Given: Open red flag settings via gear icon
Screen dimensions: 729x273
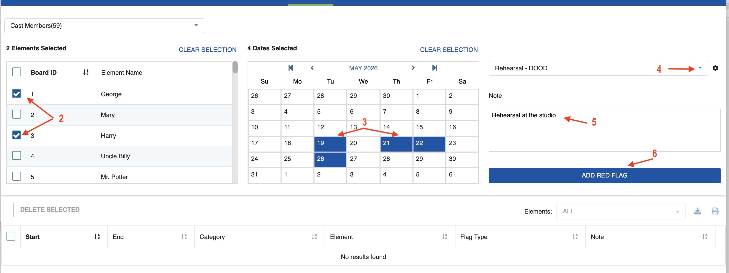Looking at the screenshot, I should pyautogui.click(x=716, y=68).
